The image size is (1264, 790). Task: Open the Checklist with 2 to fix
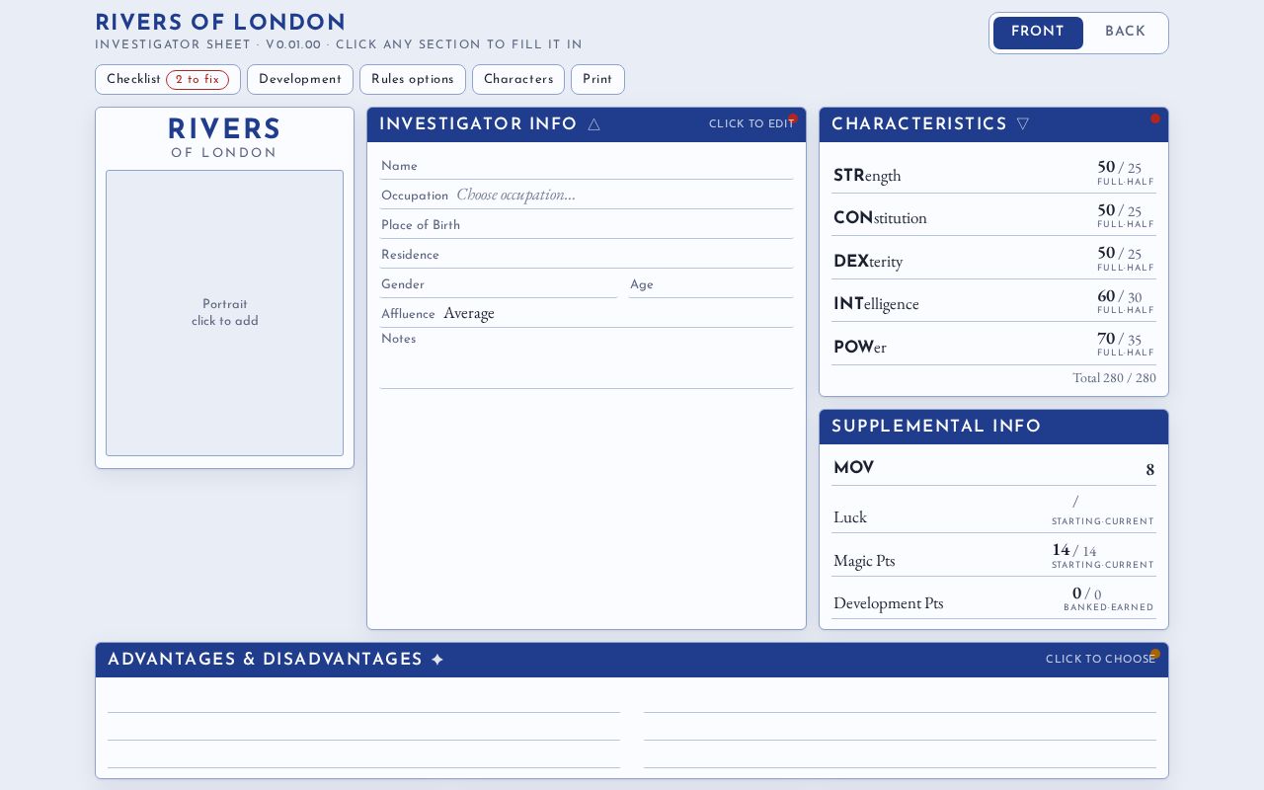point(168,80)
